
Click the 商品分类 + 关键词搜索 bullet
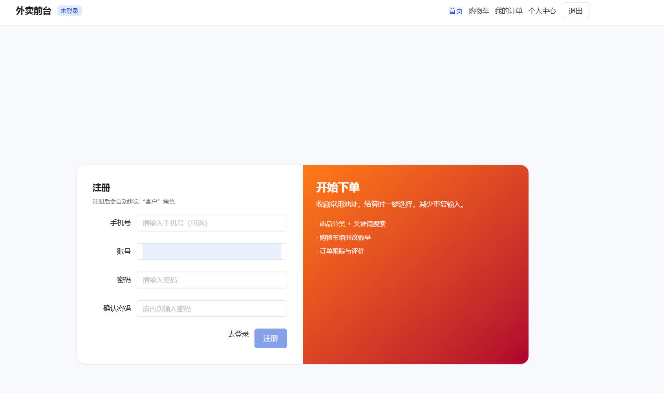[x=352, y=224]
